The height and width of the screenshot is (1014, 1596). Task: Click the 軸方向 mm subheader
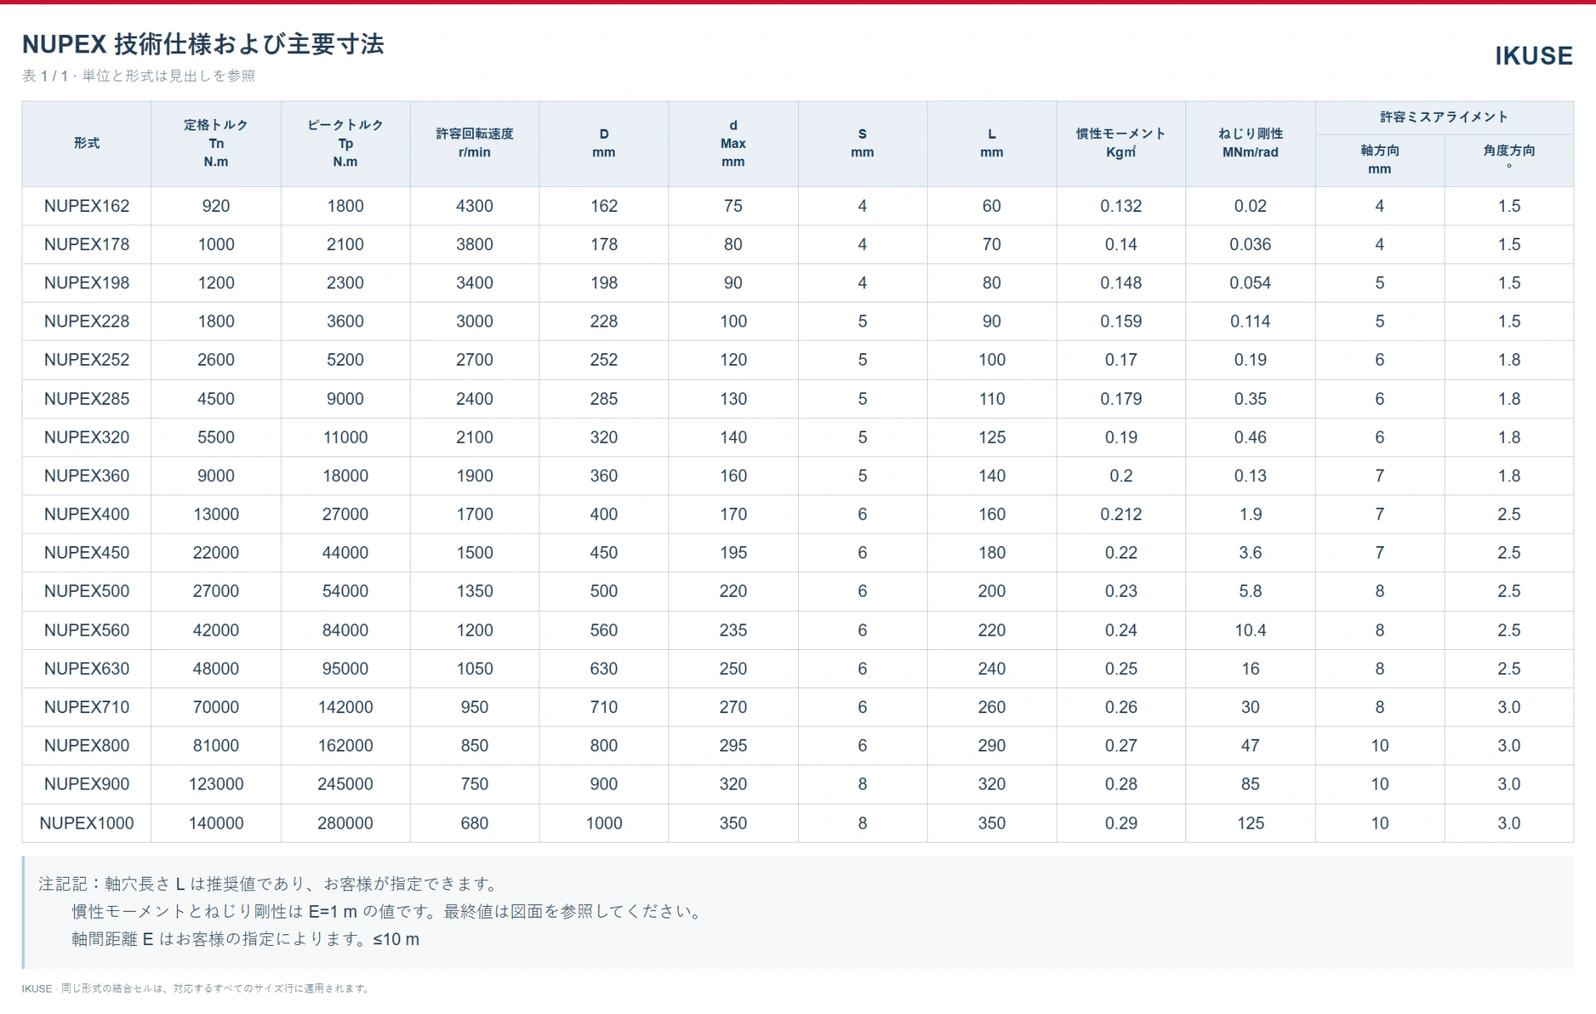coord(1380,160)
